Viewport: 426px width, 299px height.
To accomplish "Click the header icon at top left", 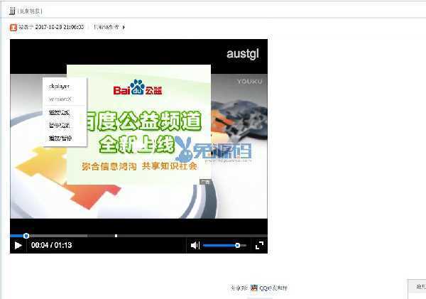I will pyautogui.click(x=12, y=11).
